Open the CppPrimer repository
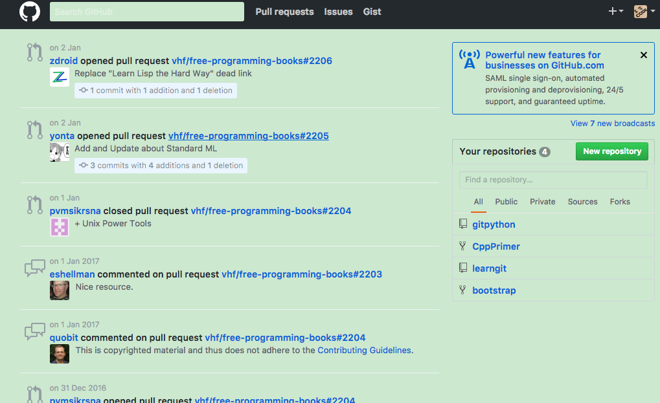 [x=496, y=246]
